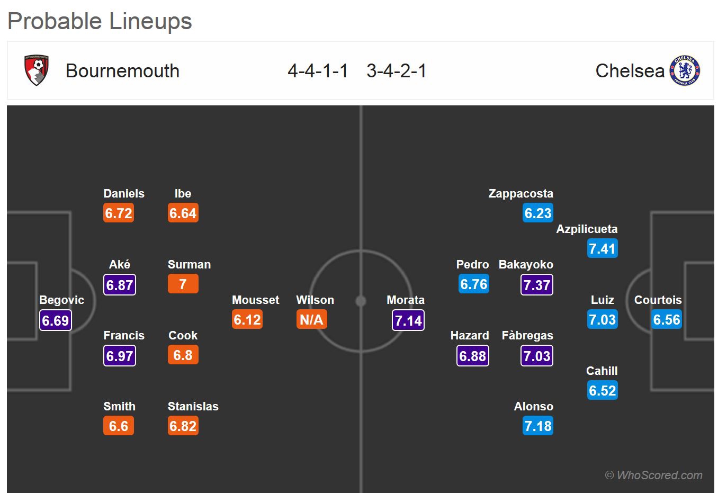Click the Bournemouth club crest icon

click(37, 70)
